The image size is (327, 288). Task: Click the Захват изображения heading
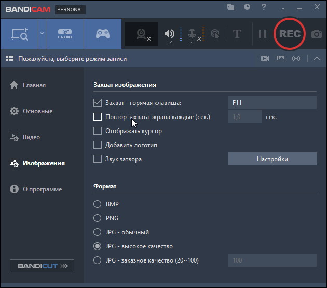[x=125, y=85]
